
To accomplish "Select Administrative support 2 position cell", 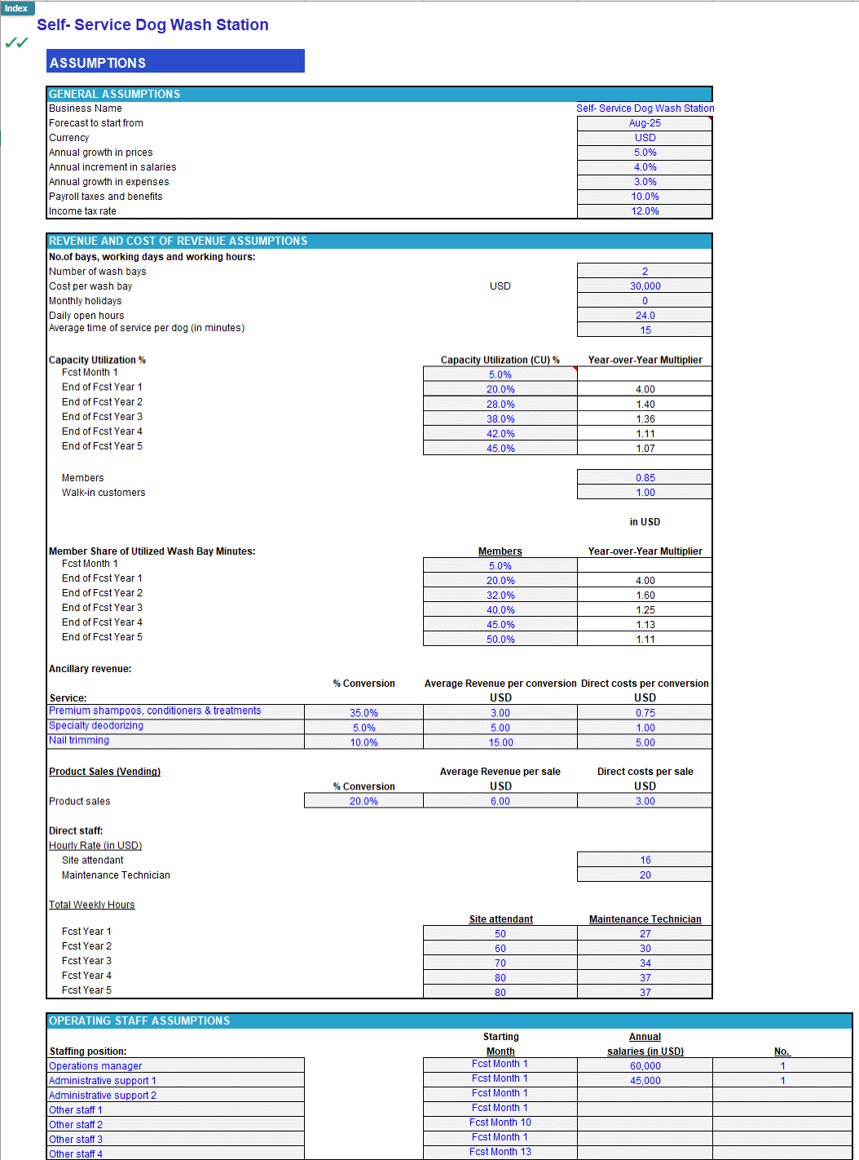I will tap(175, 1095).
